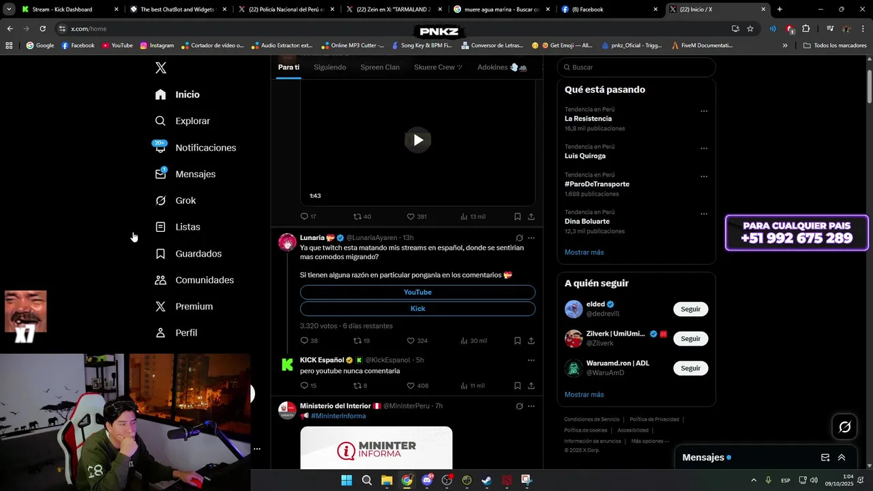Like the video post with 381 likes

pos(417,217)
